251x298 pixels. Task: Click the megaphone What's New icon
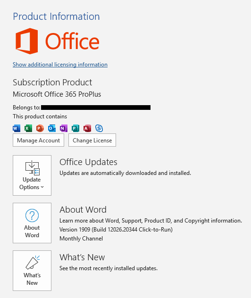click(33, 263)
